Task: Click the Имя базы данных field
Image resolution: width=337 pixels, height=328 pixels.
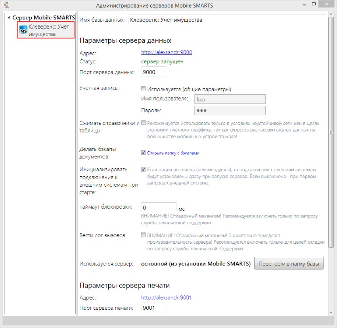Action: point(227,20)
